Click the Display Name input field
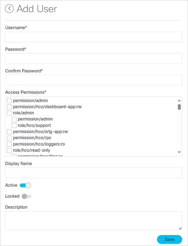Screen dimensions: 188x246 (x=94, y=173)
